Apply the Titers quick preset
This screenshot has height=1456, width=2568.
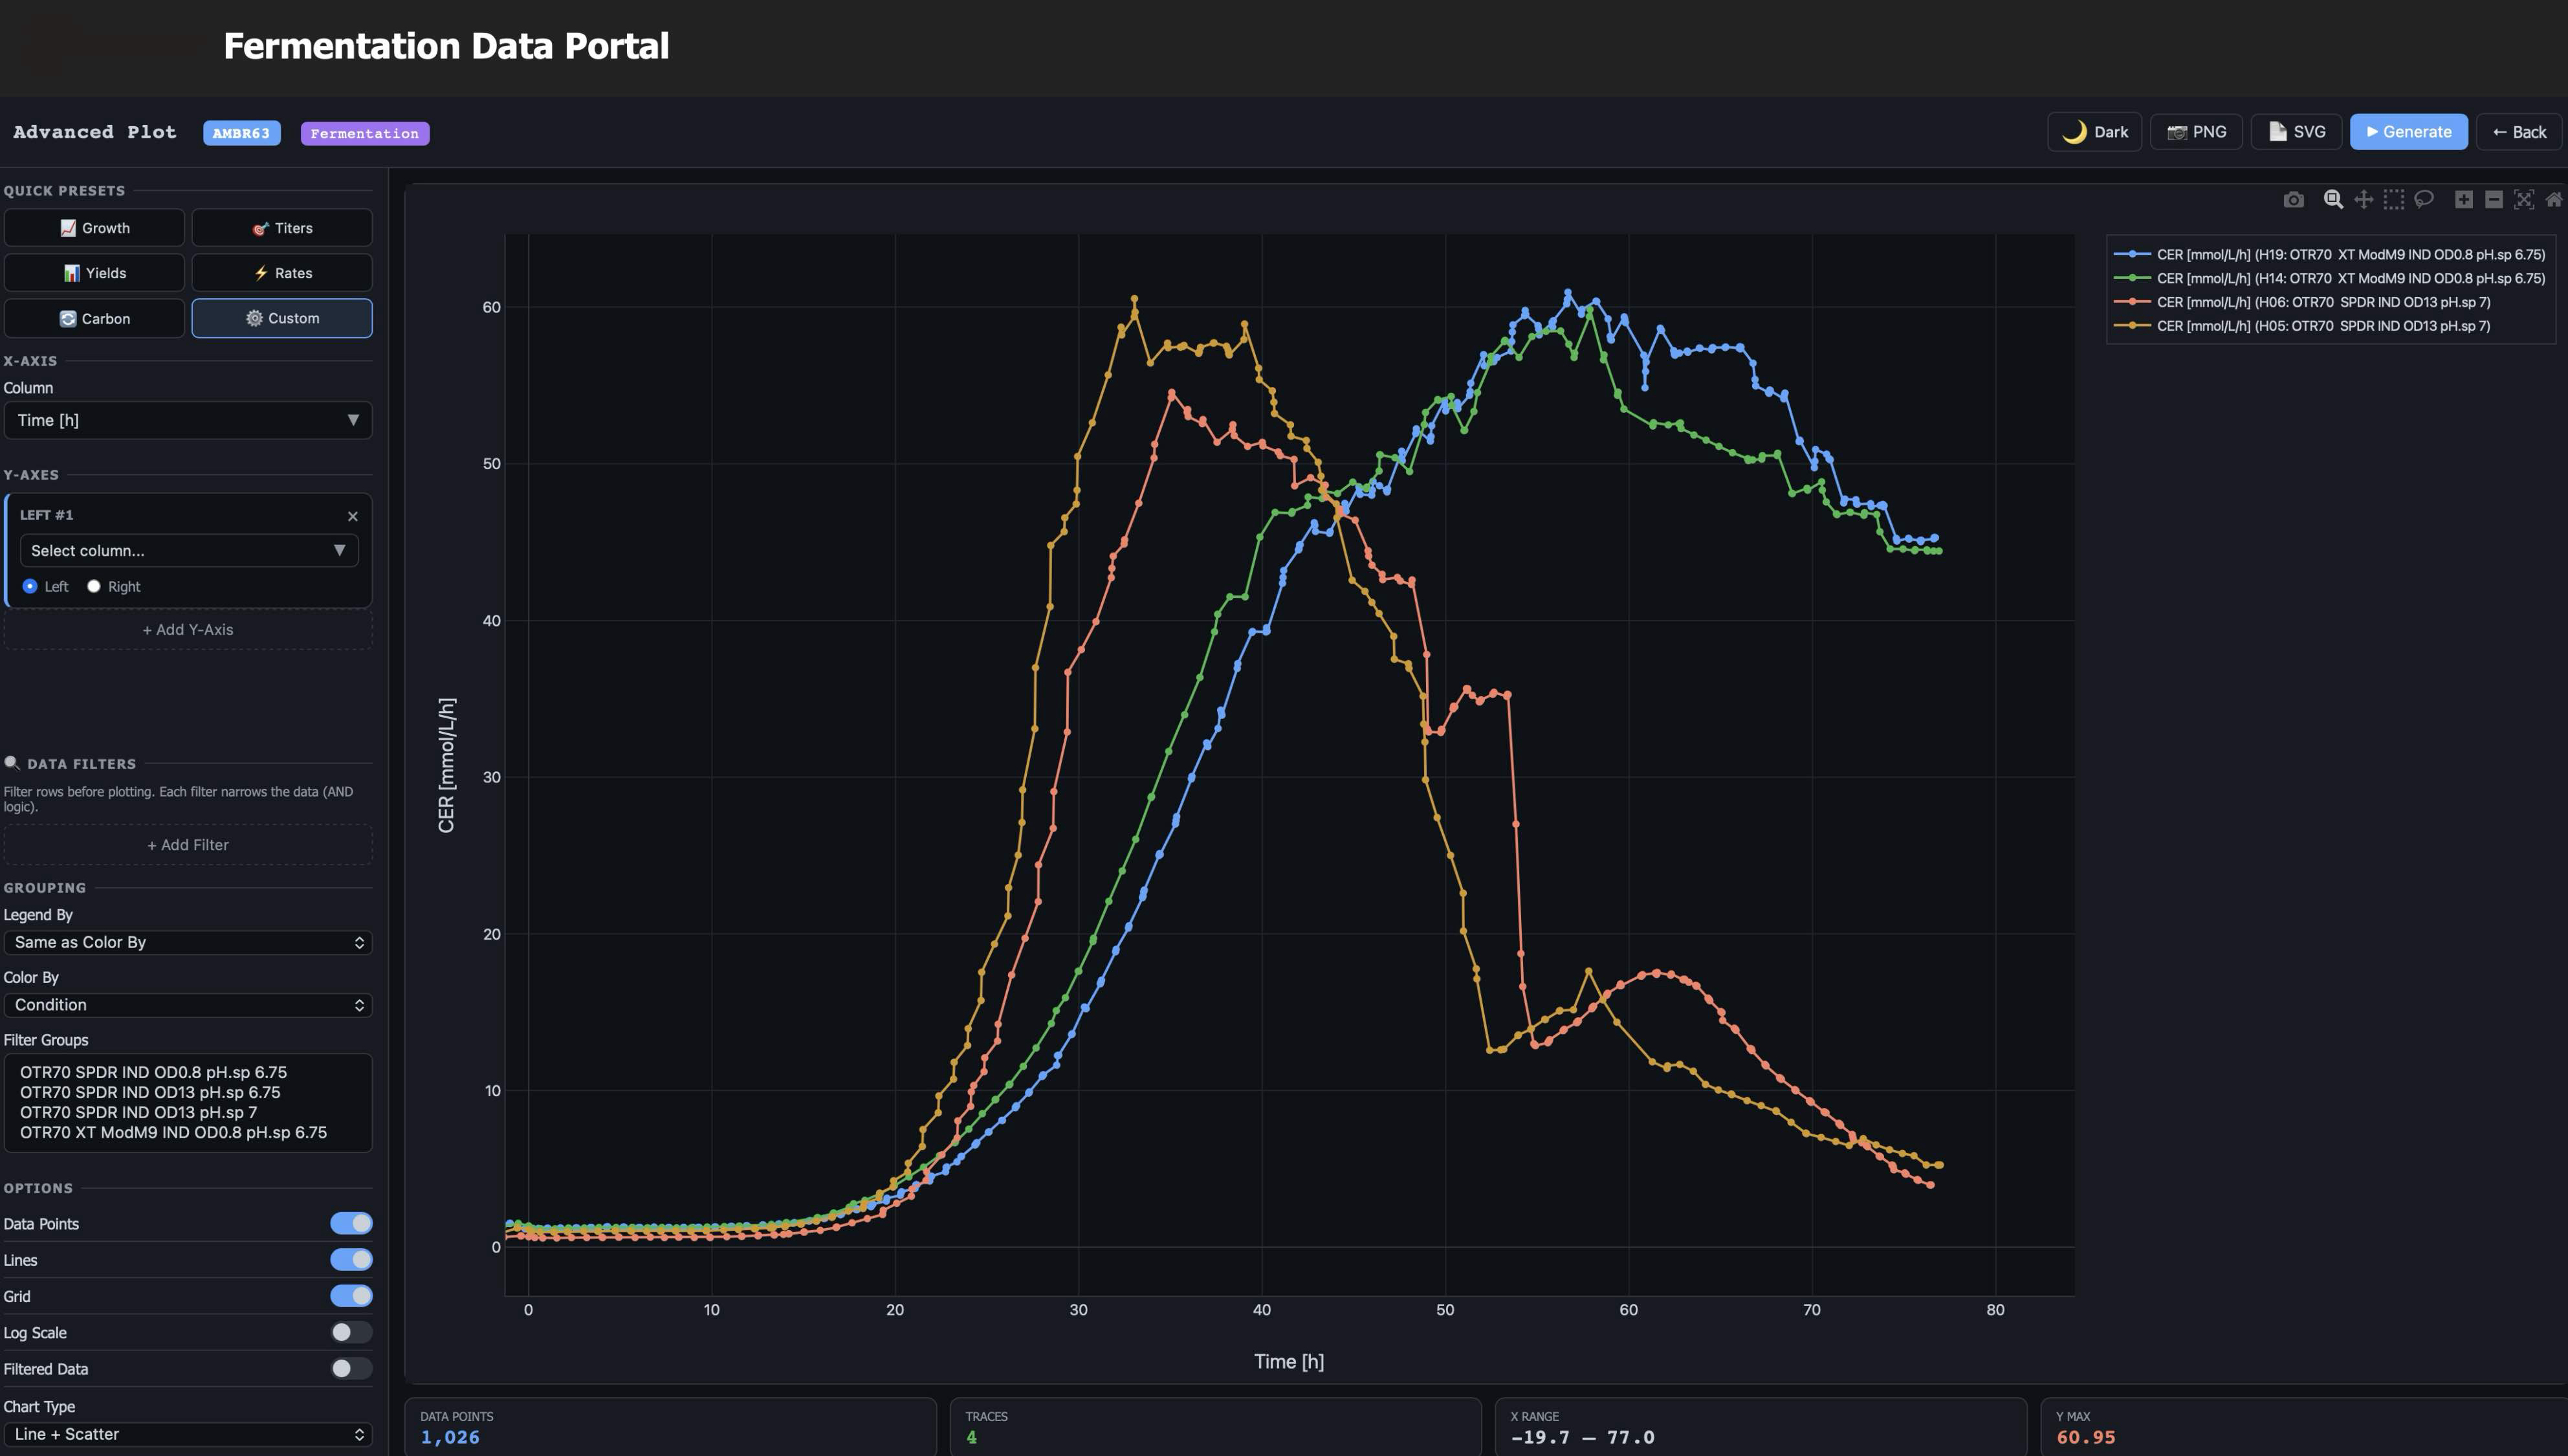click(x=282, y=228)
